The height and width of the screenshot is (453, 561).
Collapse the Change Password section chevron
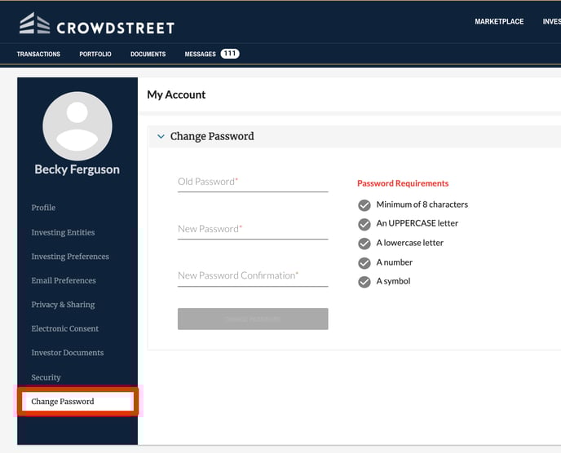pyautogui.click(x=161, y=136)
